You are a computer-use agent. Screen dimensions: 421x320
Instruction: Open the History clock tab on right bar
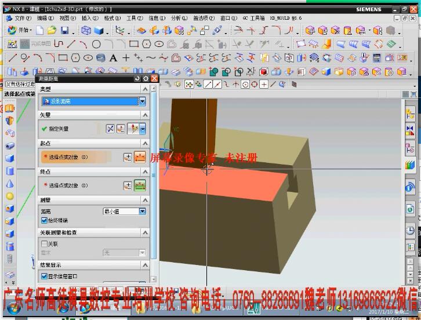pos(410,231)
